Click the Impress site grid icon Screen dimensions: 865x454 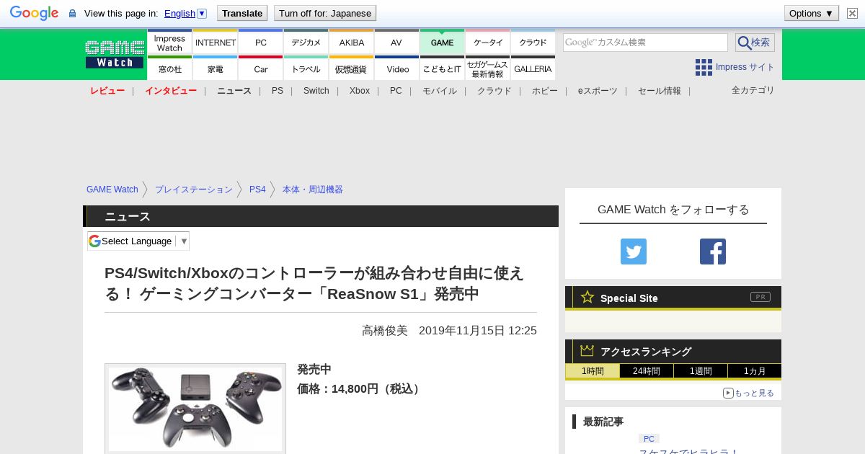tap(704, 67)
